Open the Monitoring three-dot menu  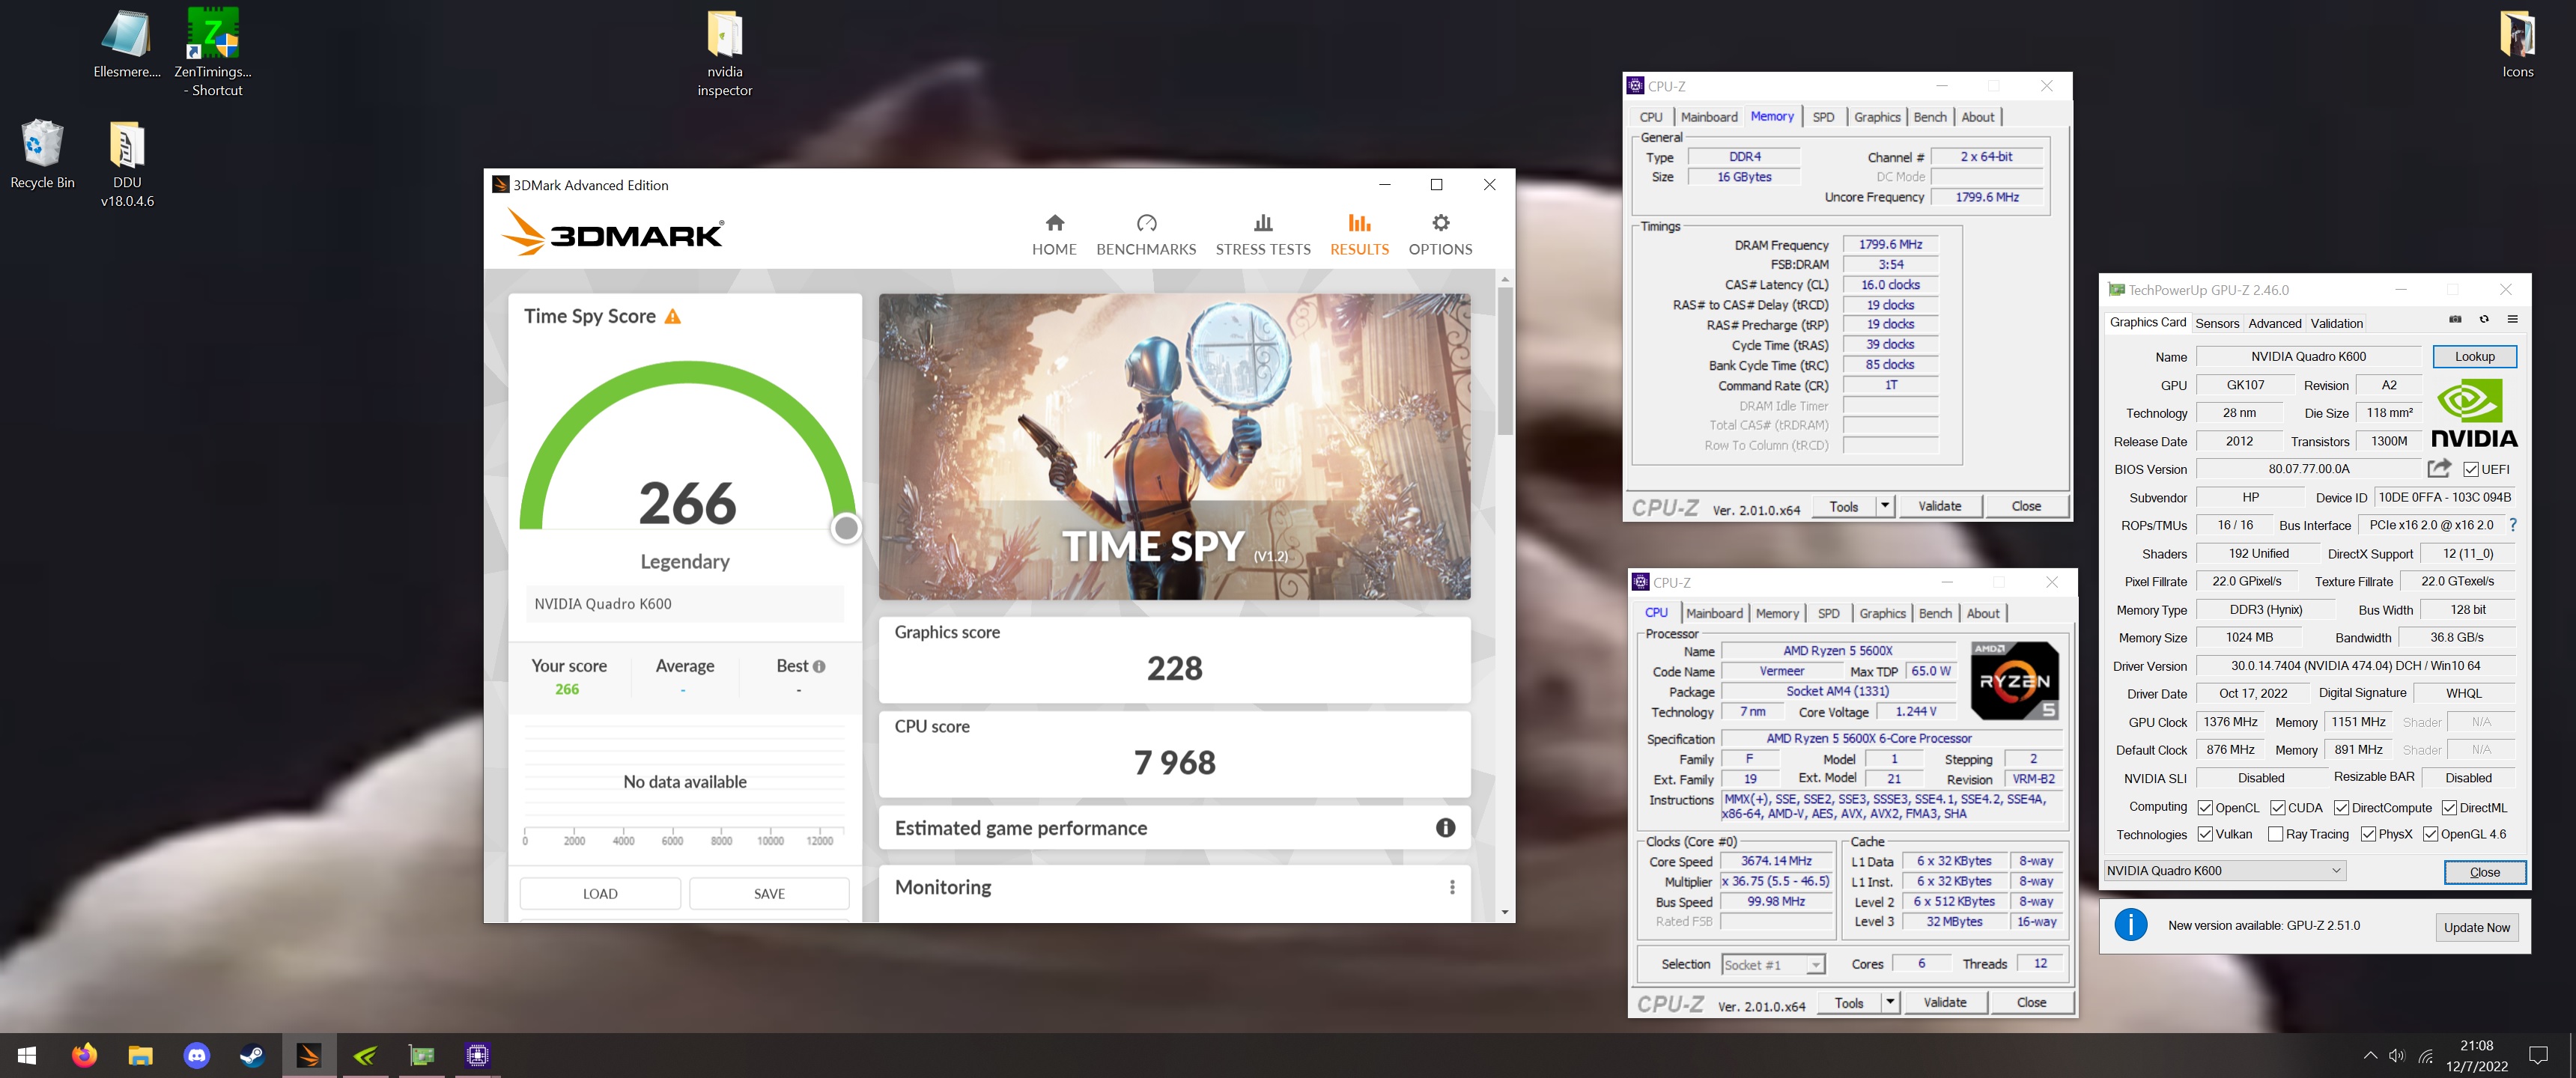1452,888
